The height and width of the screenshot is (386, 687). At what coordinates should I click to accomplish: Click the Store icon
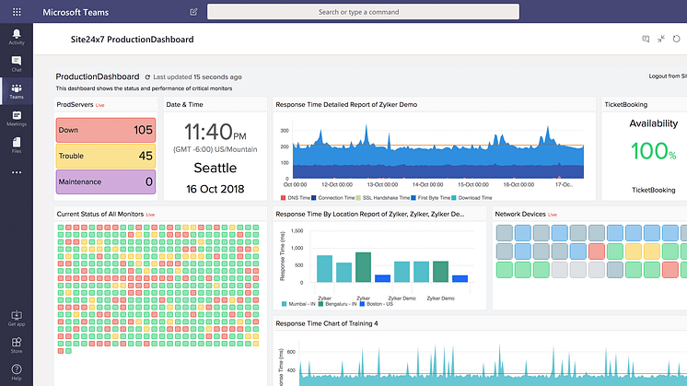tap(17, 345)
